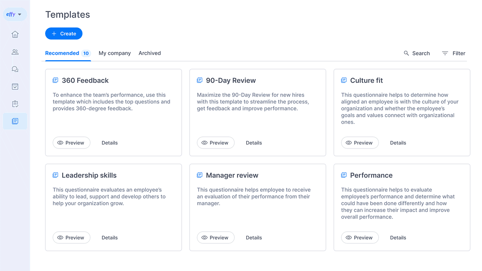Select the Recomended tab

62,53
